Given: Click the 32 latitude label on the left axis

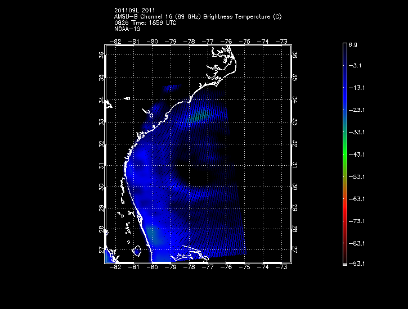Looking at the screenshot, I should point(101,144).
